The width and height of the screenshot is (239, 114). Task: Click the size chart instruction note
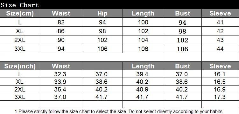click(119, 111)
